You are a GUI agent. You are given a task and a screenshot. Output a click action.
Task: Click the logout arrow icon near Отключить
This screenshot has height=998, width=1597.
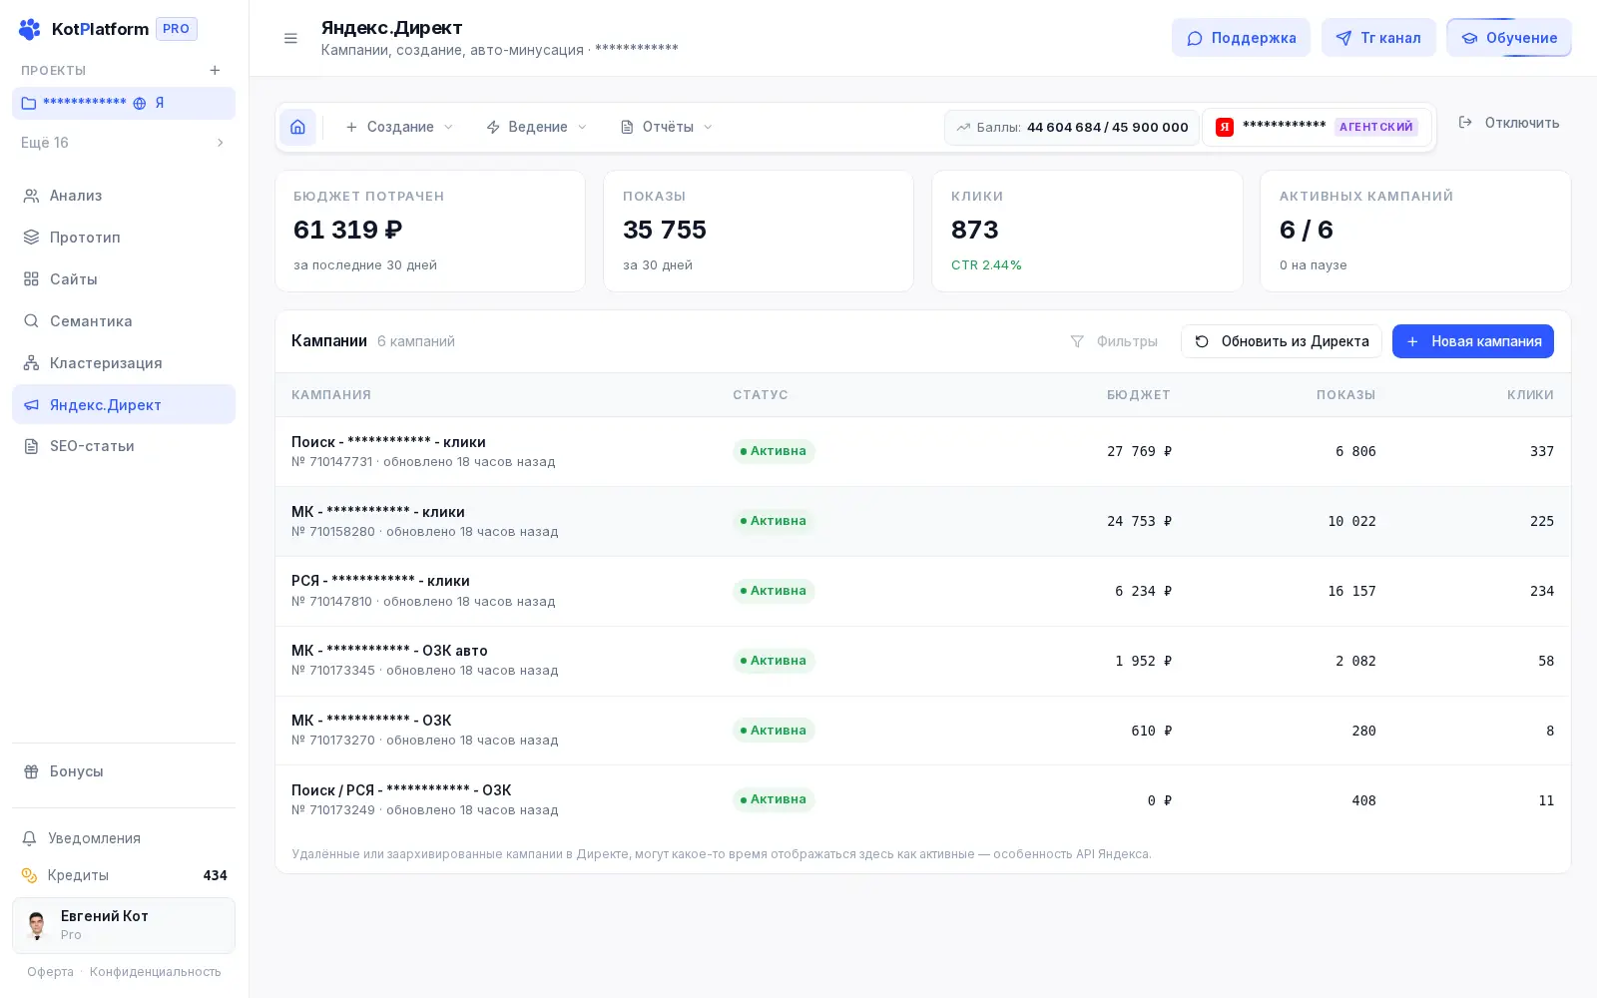point(1465,123)
